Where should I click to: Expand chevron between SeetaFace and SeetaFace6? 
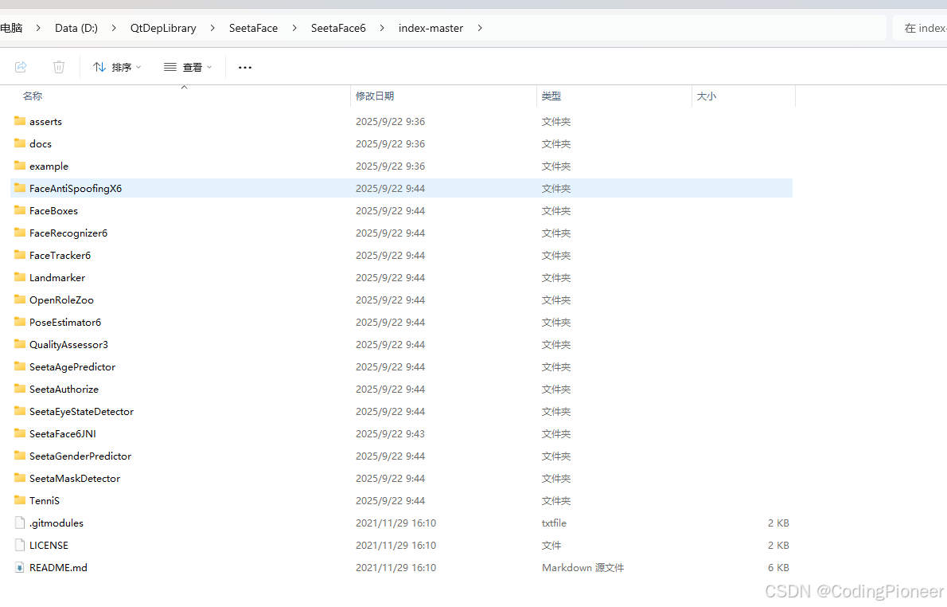pos(294,28)
